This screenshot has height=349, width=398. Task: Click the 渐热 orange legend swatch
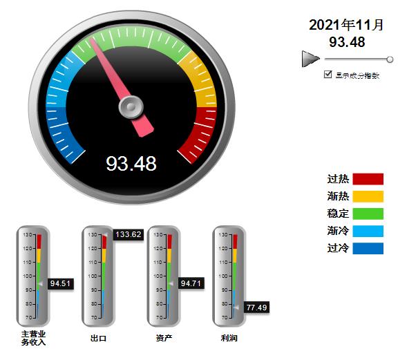(x=368, y=196)
